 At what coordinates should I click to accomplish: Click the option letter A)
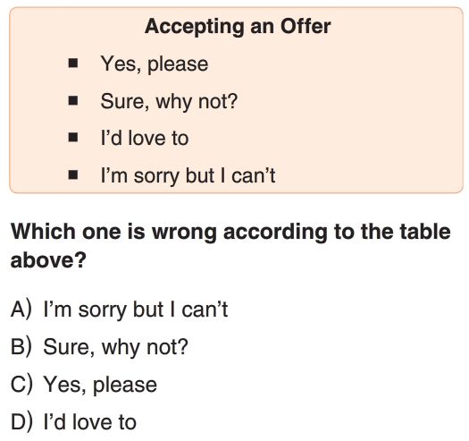(x=21, y=310)
